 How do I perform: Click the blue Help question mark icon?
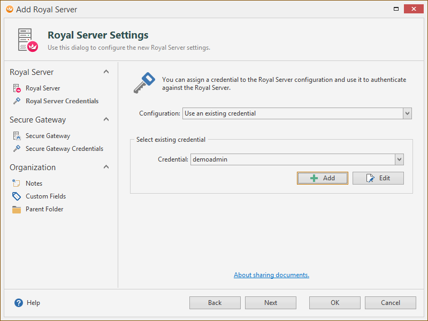tap(19, 303)
